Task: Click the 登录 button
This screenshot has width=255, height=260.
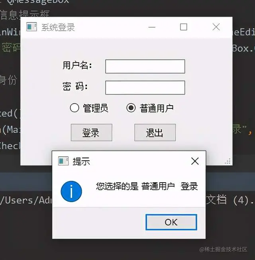Action: tap(92, 133)
